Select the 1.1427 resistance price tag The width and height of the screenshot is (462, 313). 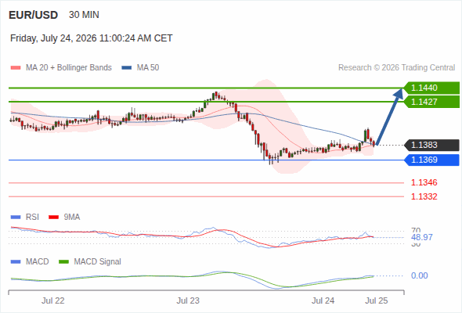pyautogui.click(x=431, y=102)
